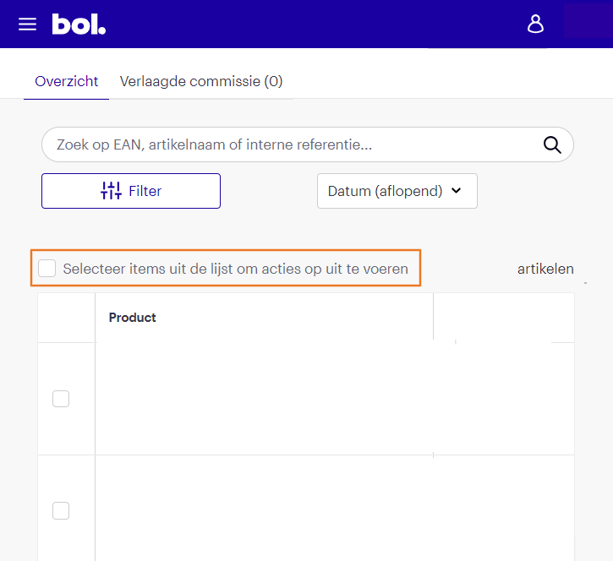Click the bol. logo
The image size is (613, 561).
79,25
